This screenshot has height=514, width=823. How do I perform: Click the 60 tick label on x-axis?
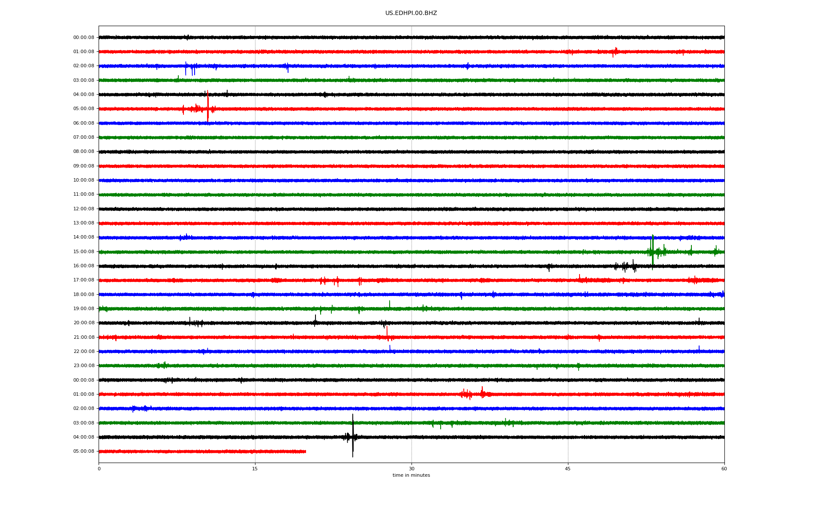coord(724,469)
